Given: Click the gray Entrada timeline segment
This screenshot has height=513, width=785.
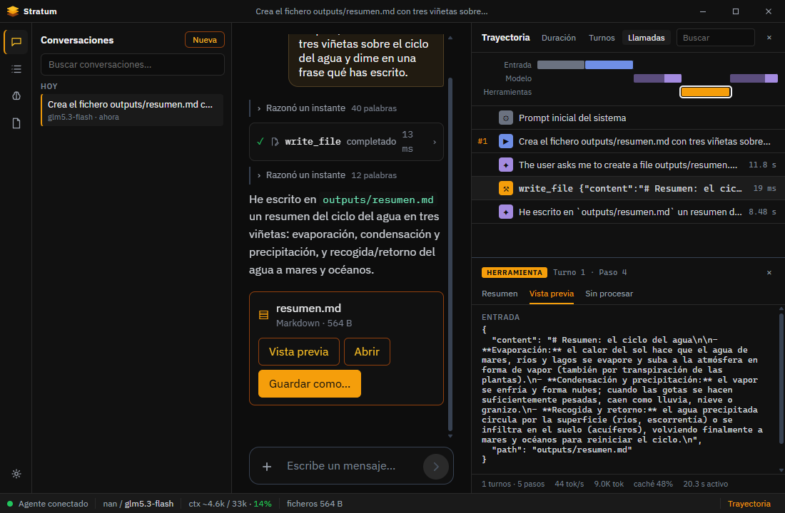Looking at the screenshot, I should 561,65.
